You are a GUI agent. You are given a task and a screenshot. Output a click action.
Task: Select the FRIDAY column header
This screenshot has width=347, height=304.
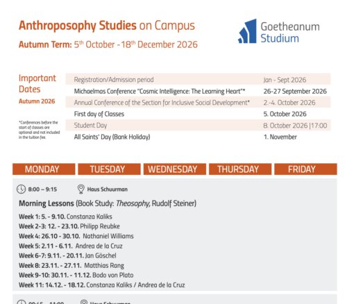tap(305, 169)
